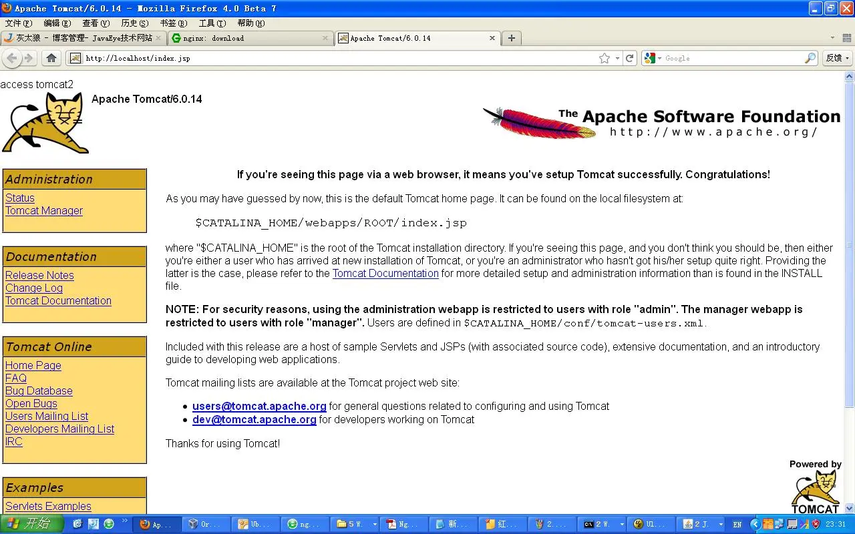Open the Developers Mailing List link
The width and height of the screenshot is (855, 534).
click(59, 429)
